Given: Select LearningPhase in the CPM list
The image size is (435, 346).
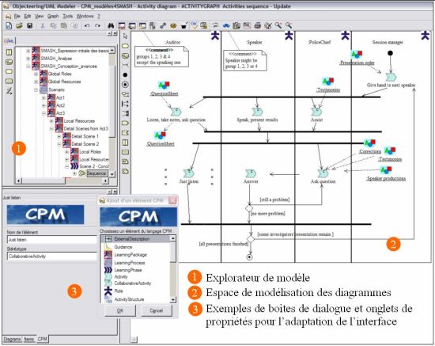Looking at the screenshot, I should (128, 270).
